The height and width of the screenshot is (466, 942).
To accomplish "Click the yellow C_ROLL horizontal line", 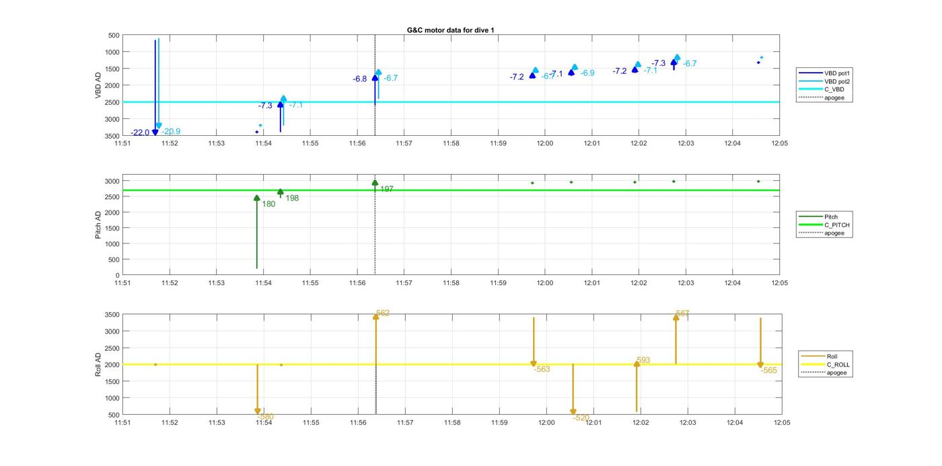I will (x=451, y=364).
